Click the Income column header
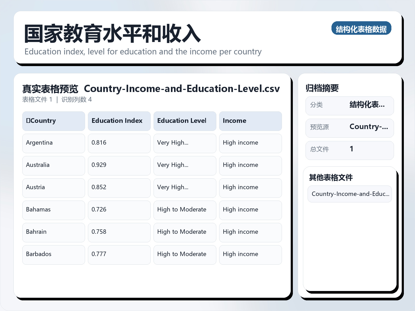This screenshot has height=311, width=415. (250, 121)
